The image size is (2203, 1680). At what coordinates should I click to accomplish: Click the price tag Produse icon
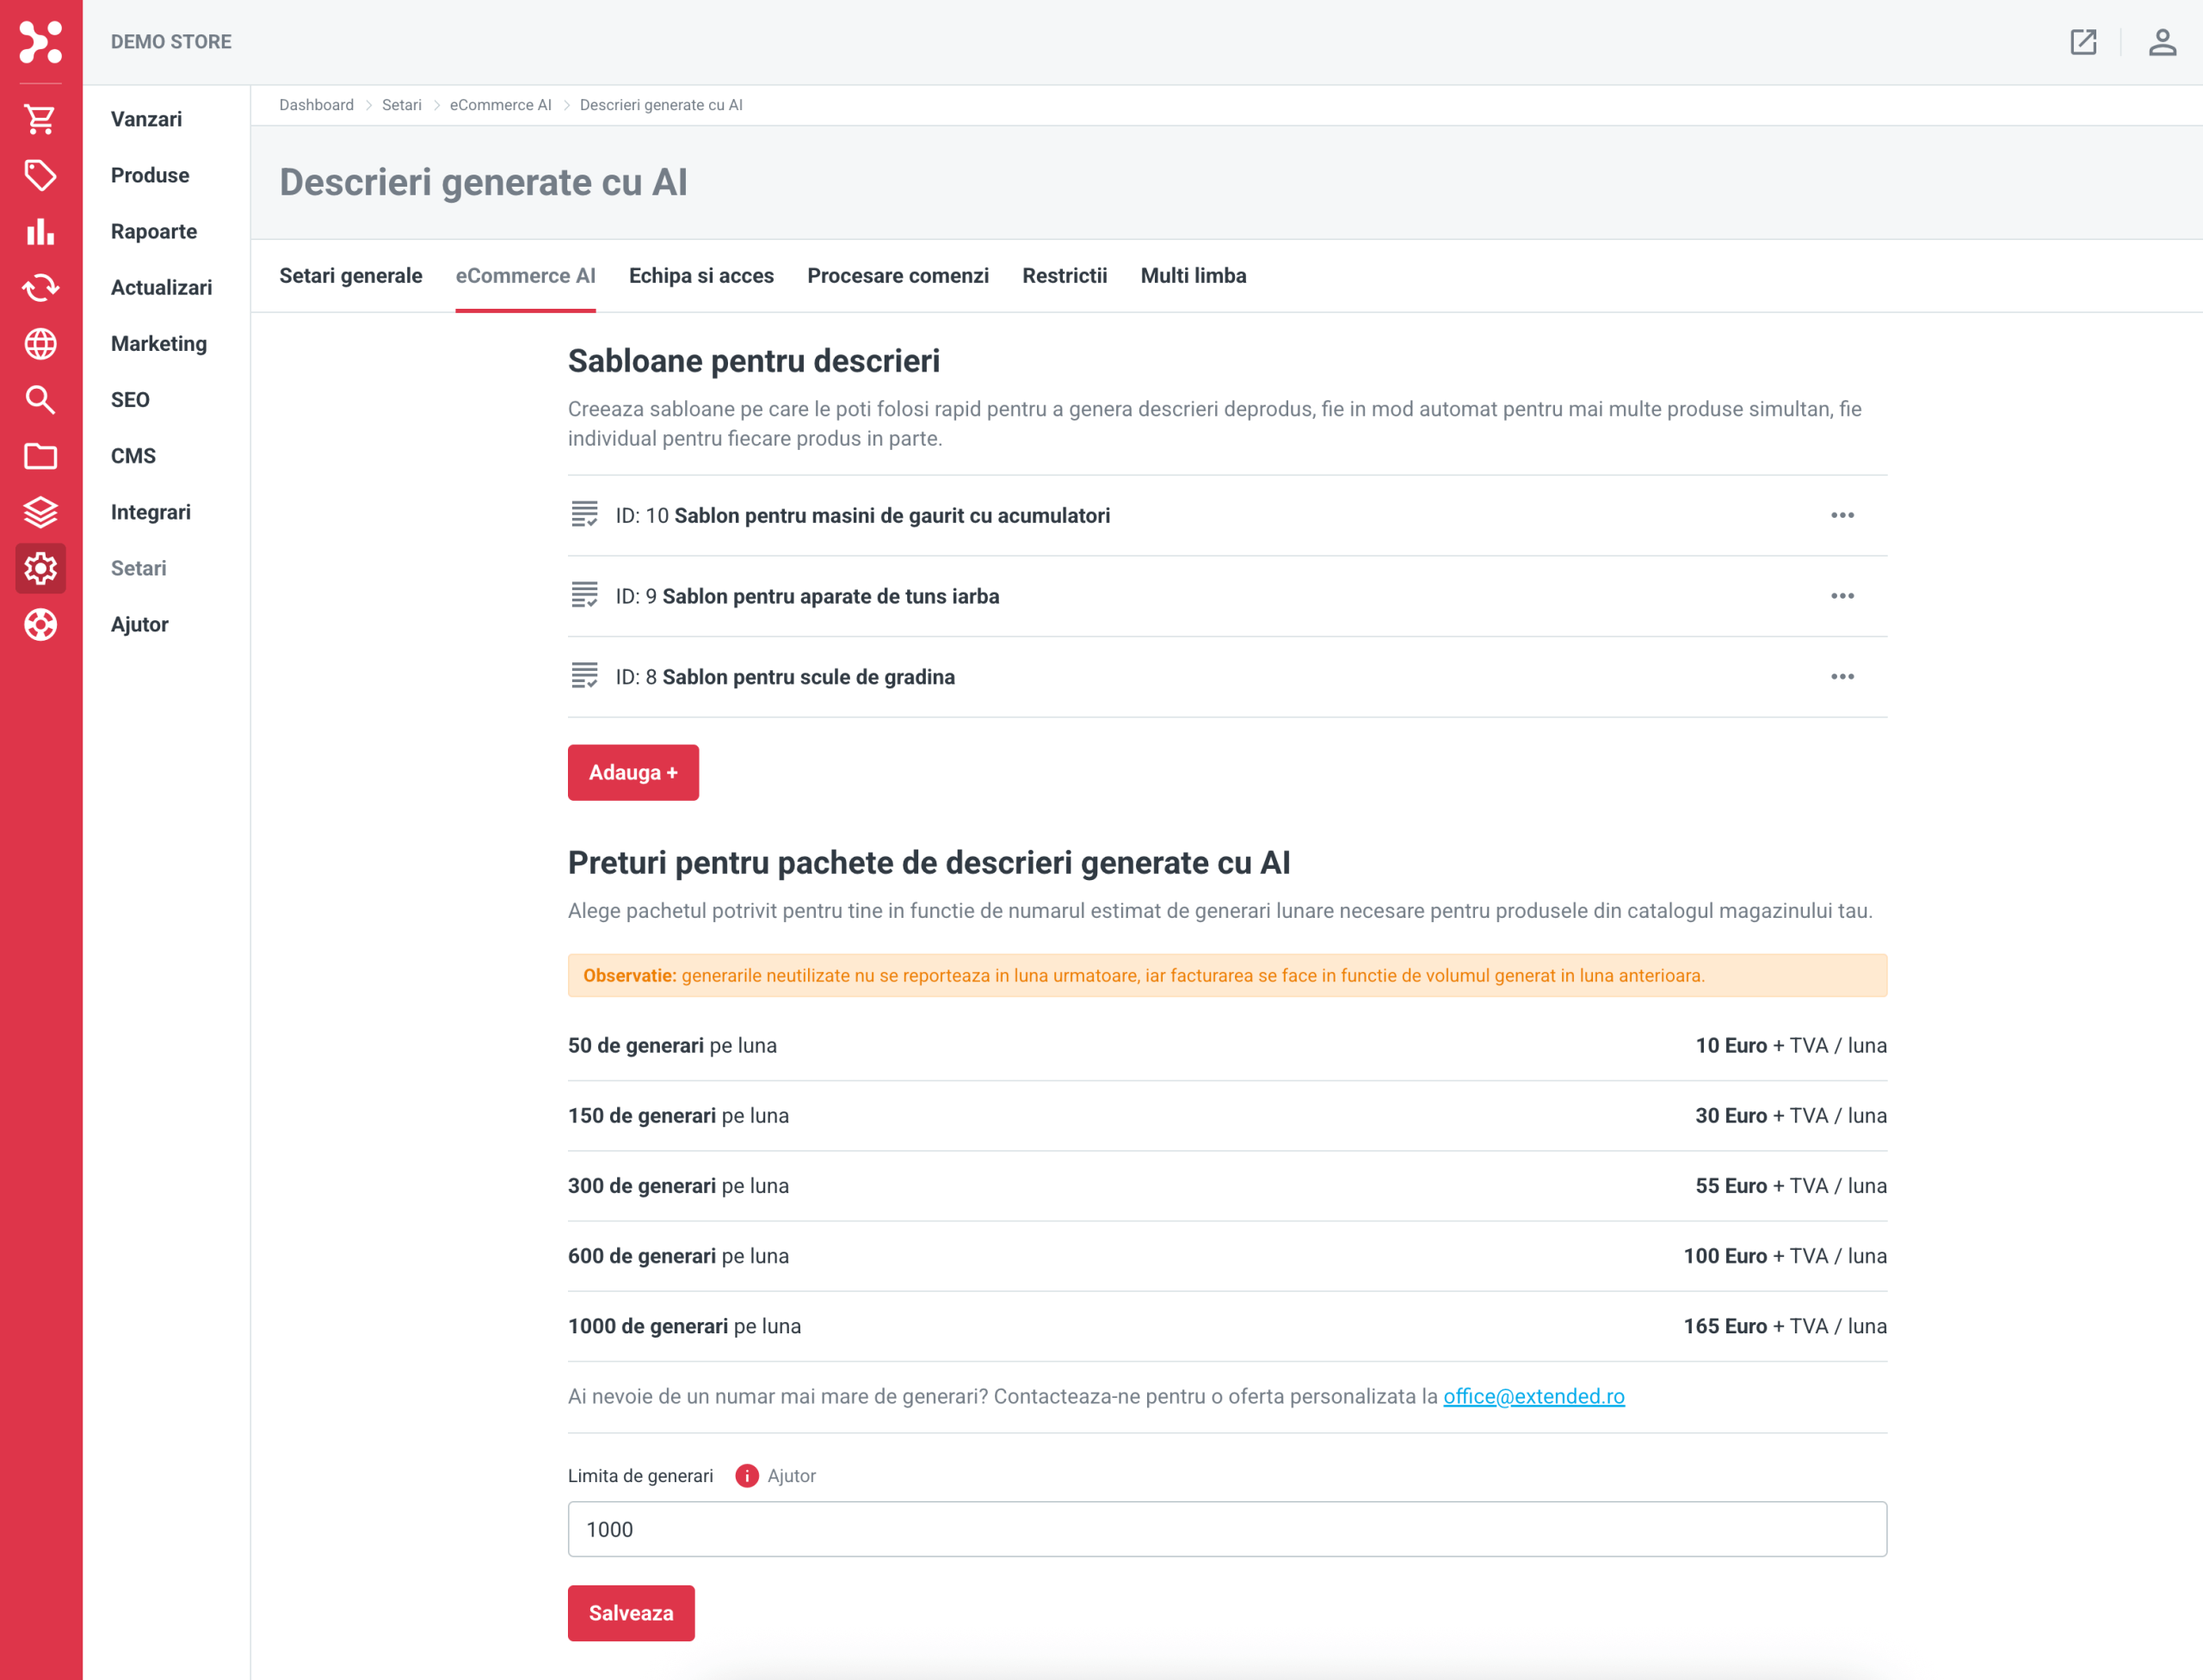click(40, 175)
